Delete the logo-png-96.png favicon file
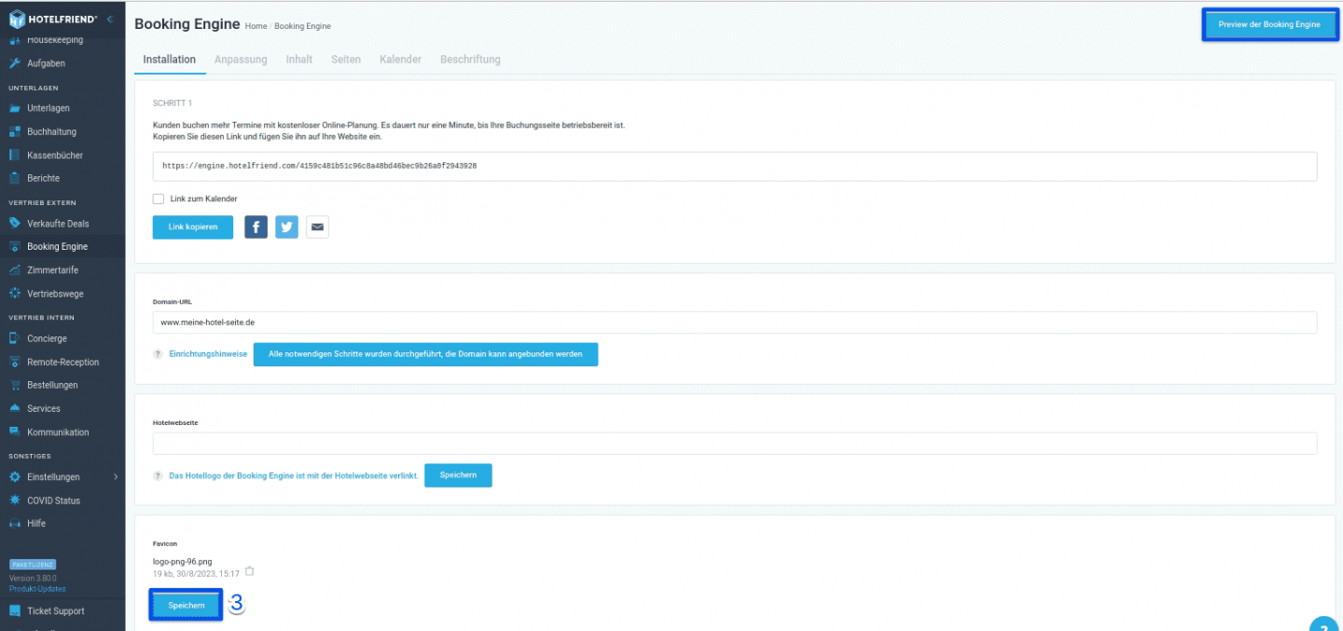Viewport: 1343px width, 631px height. [x=249, y=571]
